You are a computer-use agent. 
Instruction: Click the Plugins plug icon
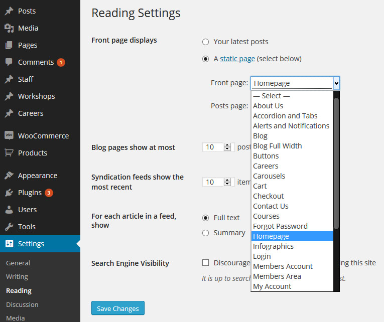(x=9, y=193)
